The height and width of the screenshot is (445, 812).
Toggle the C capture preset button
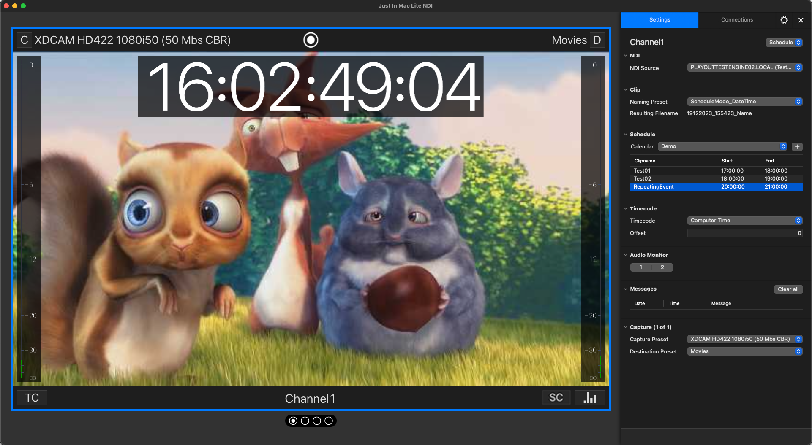point(25,40)
